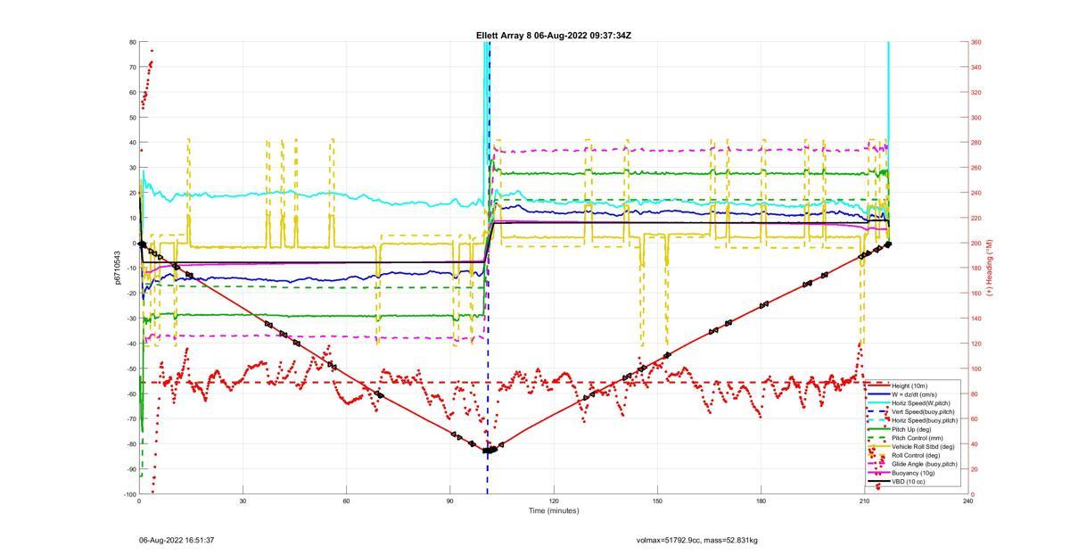Click the black marker cluster at dive bottom

tap(489, 450)
